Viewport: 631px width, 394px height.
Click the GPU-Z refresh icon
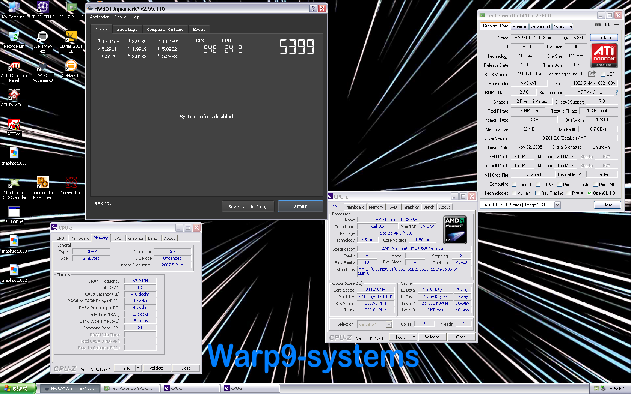click(x=607, y=24)
